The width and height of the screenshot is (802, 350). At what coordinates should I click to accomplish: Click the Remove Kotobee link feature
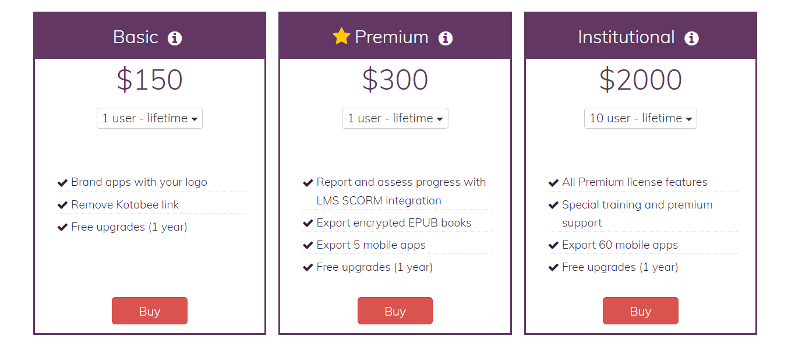[125, 205]
